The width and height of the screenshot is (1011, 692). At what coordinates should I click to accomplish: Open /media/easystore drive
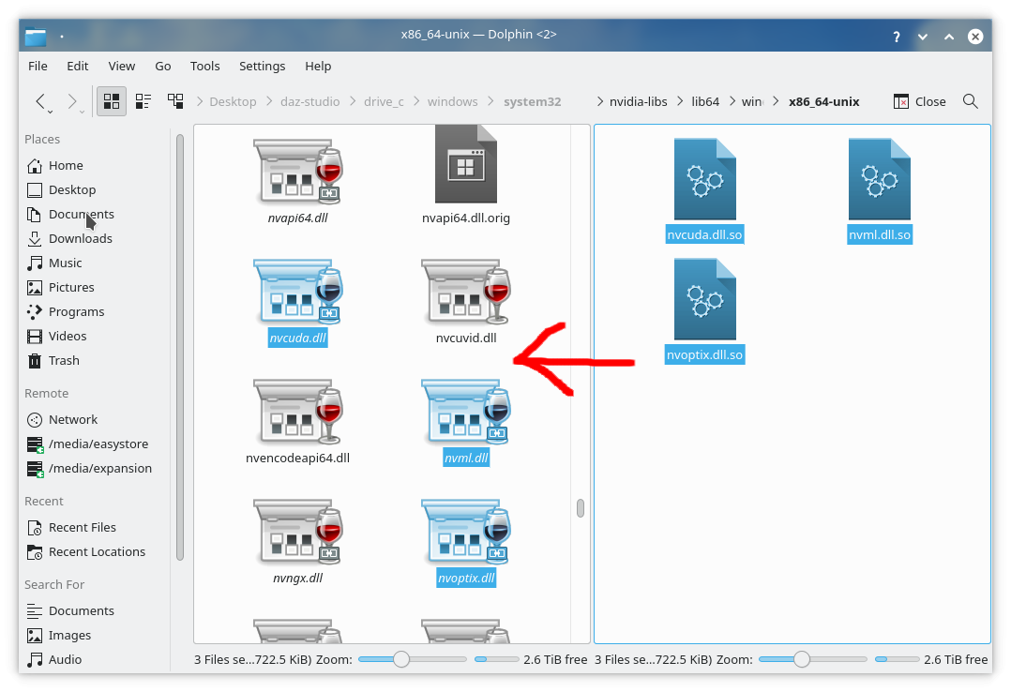point(97,444)
